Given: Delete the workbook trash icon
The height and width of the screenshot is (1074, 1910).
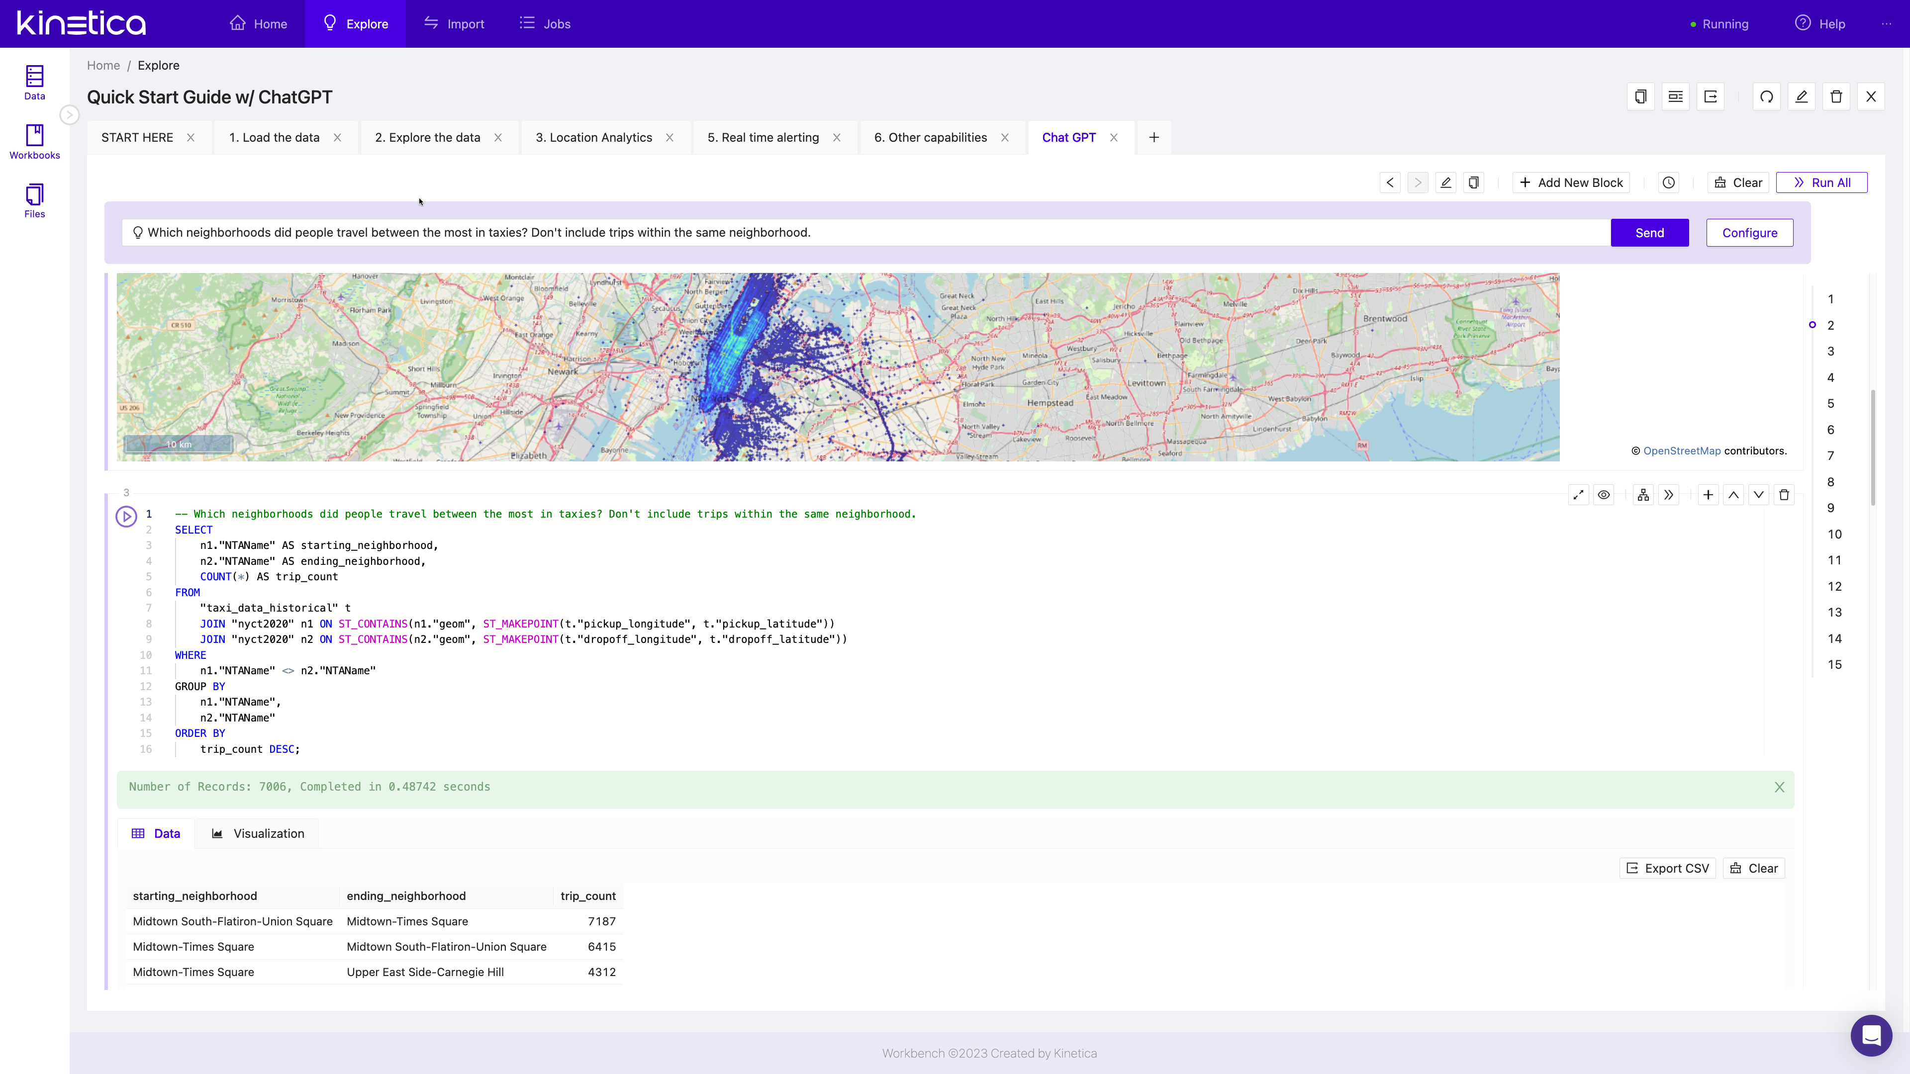Looking at the screenshot, I should (1836, 96).
